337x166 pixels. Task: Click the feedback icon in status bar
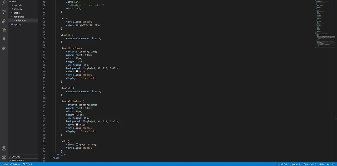pyautogui.click(x=329, y=164)
